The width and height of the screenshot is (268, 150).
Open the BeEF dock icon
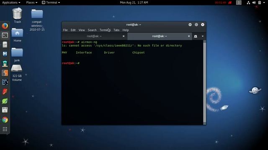[x=5, y=82]
